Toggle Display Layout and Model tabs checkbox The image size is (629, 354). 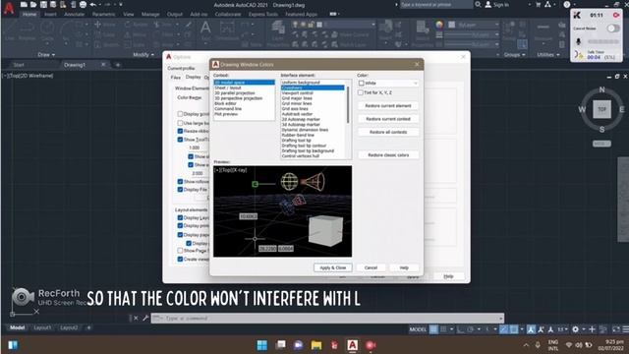[x=180, y=217]
